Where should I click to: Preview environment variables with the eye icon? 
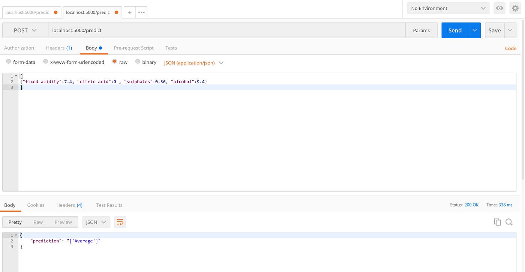click(499, 8)
